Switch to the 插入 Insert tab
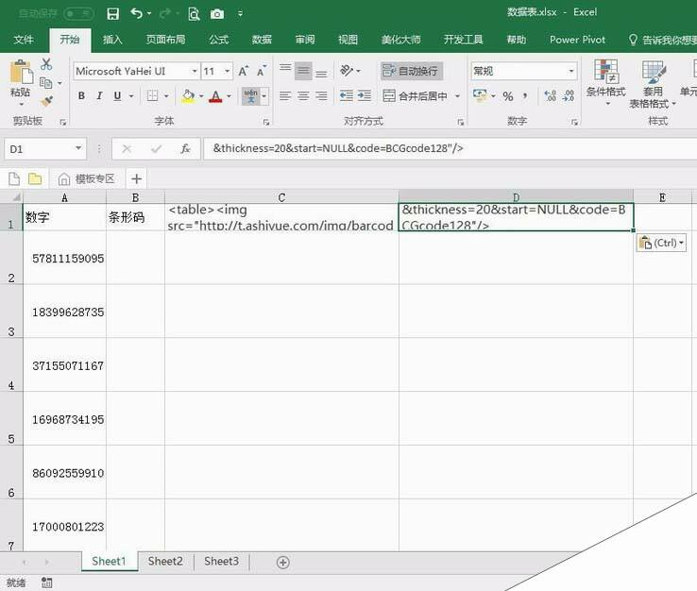The width and height of the screenshot is (697, 591). coord(112,40)
